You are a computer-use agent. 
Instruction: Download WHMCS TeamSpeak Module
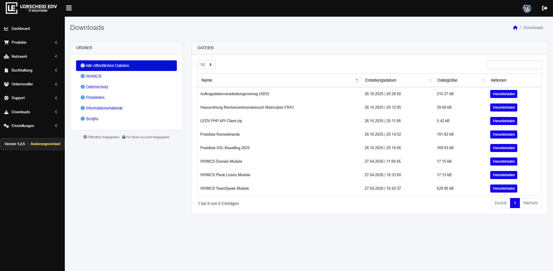[503, 189]
